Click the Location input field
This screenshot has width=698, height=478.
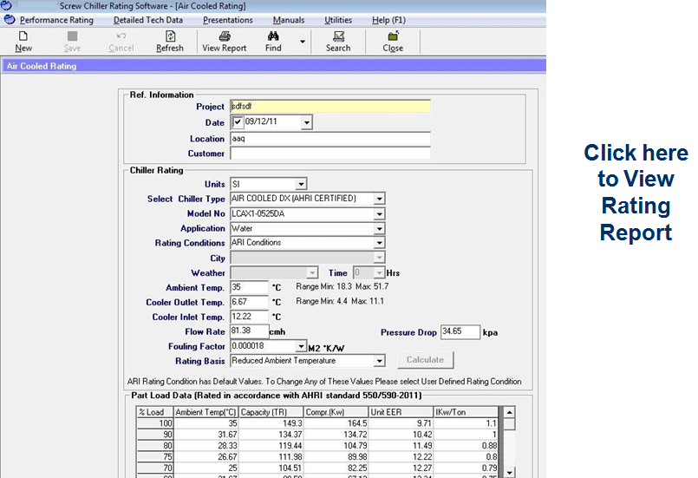(330, 139)
